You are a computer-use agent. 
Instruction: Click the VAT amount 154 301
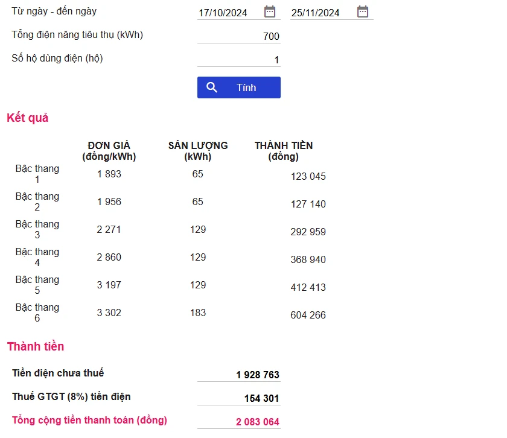point(261,398)
